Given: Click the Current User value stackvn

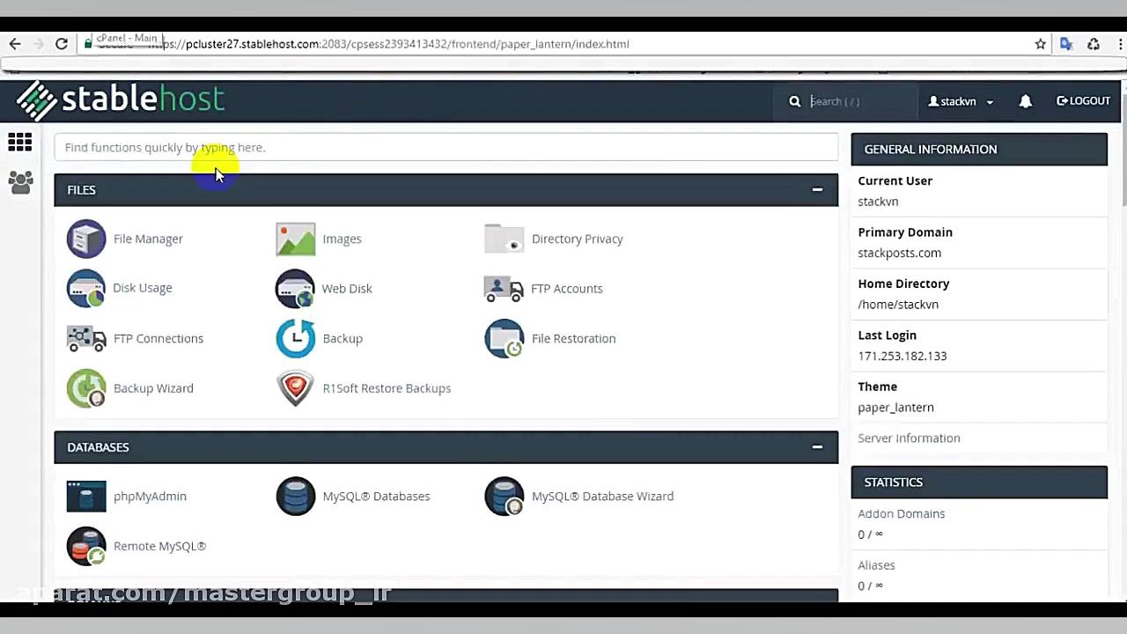Looking at the screenshot, I should 878,201.
